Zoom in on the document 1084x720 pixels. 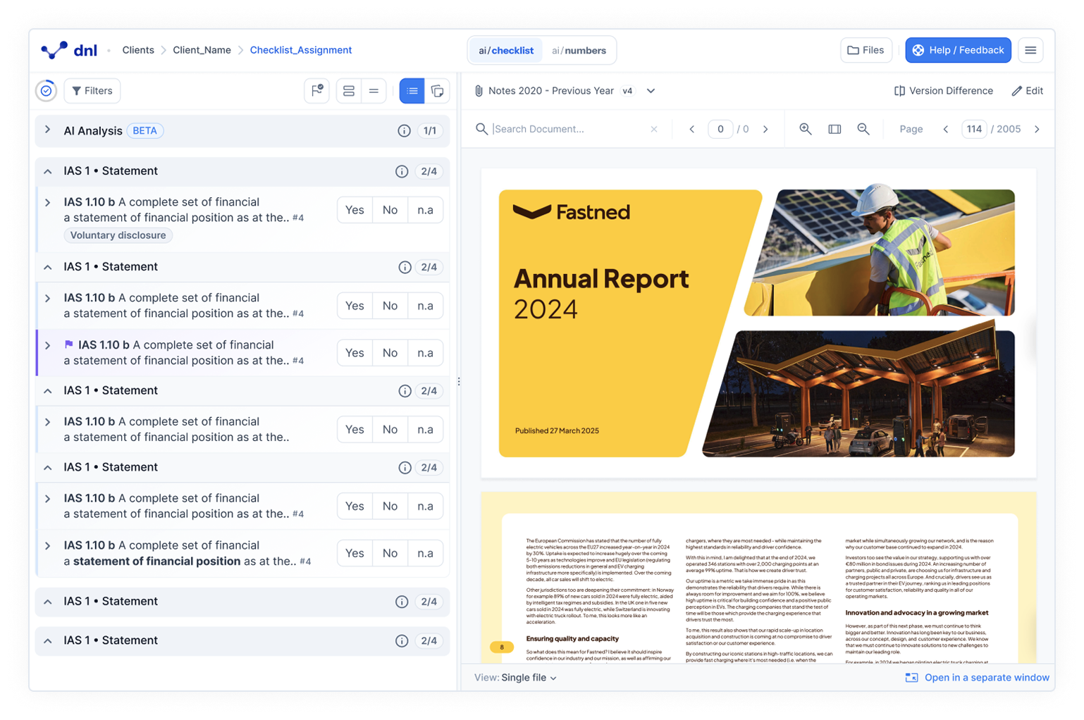click(x=806, y=129)
